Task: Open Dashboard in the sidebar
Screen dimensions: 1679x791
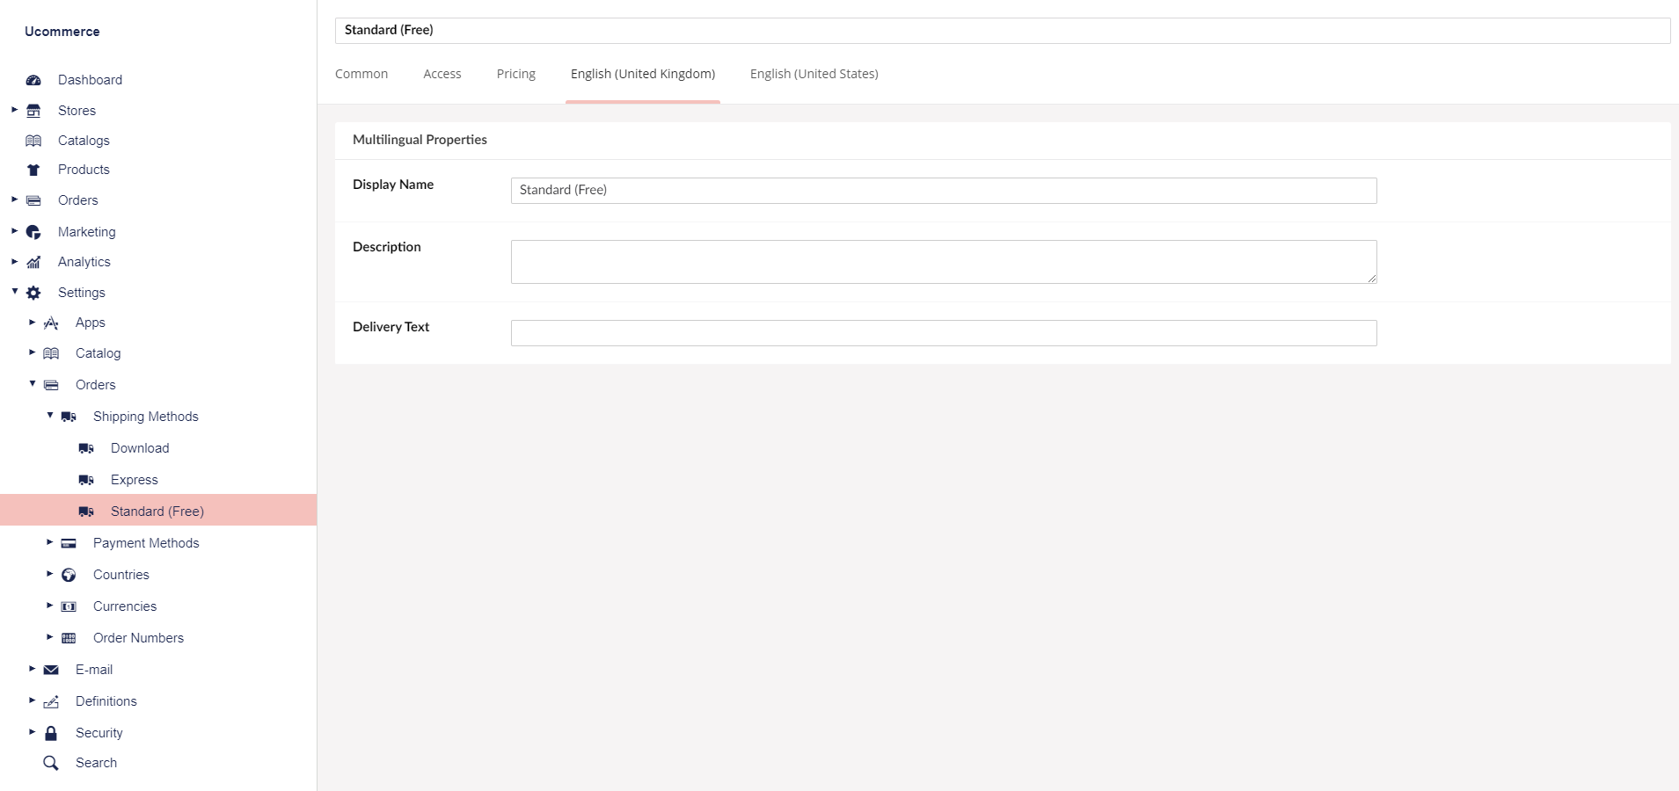Action: click(x=90, y=80)
